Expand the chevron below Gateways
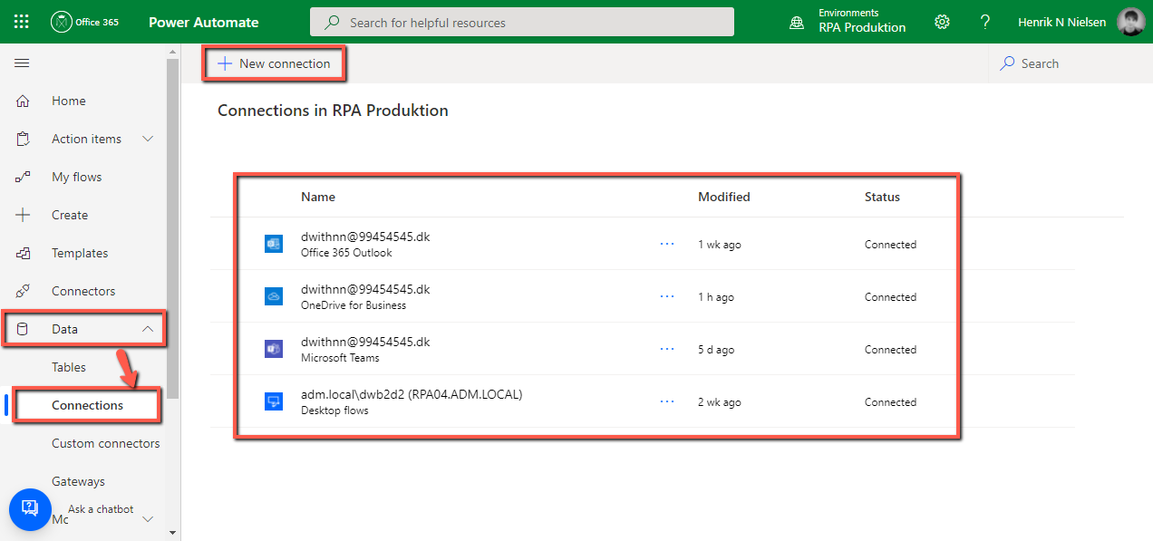1153x541 pixels. click(149, 519)
